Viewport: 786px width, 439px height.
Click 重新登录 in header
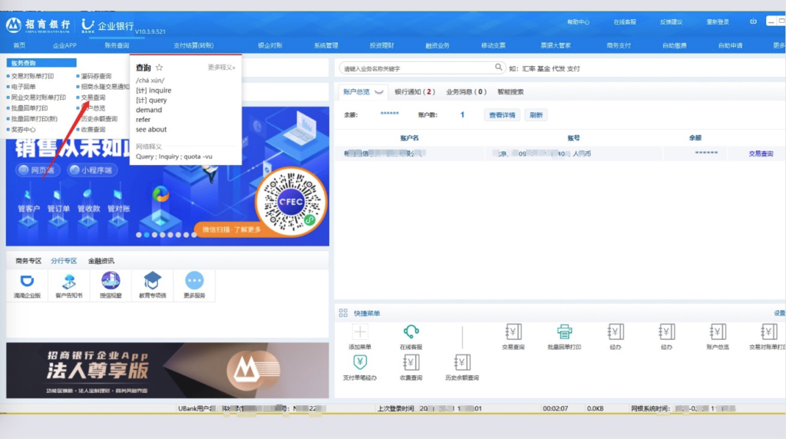(x=718, y=21)
